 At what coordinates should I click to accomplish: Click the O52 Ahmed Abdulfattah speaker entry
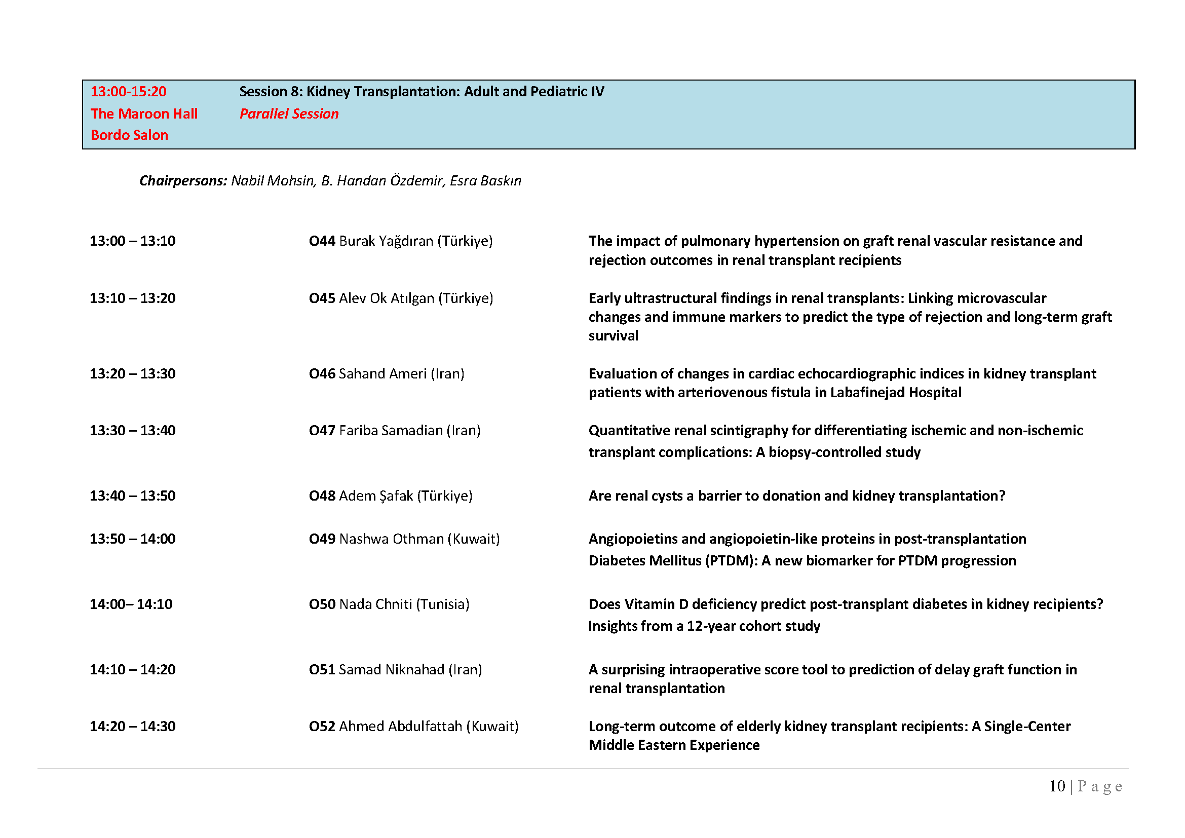413,727
